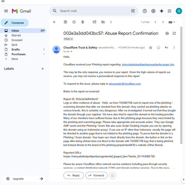
Task: Click the Forward button
Action: point(96,175)
